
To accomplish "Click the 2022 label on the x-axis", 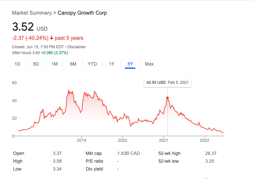I will tap(204, 141).
